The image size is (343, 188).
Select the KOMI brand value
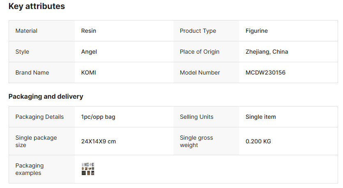click(x=89, y=72)
